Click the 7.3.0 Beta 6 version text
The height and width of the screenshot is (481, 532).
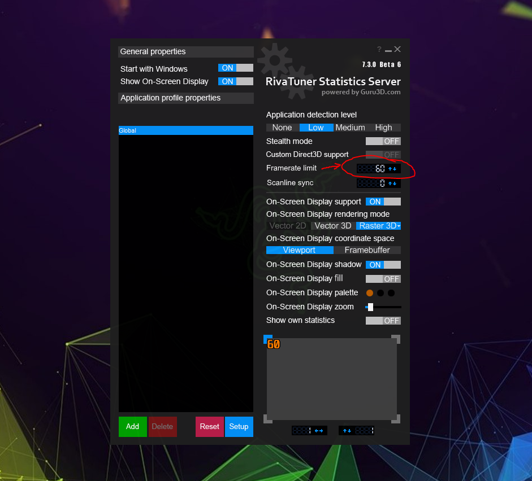(x=382, y=65)
